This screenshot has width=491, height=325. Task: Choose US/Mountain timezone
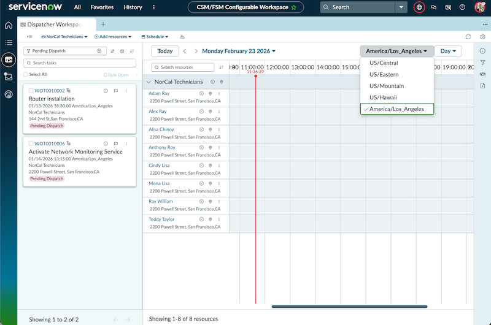(397, 86)
